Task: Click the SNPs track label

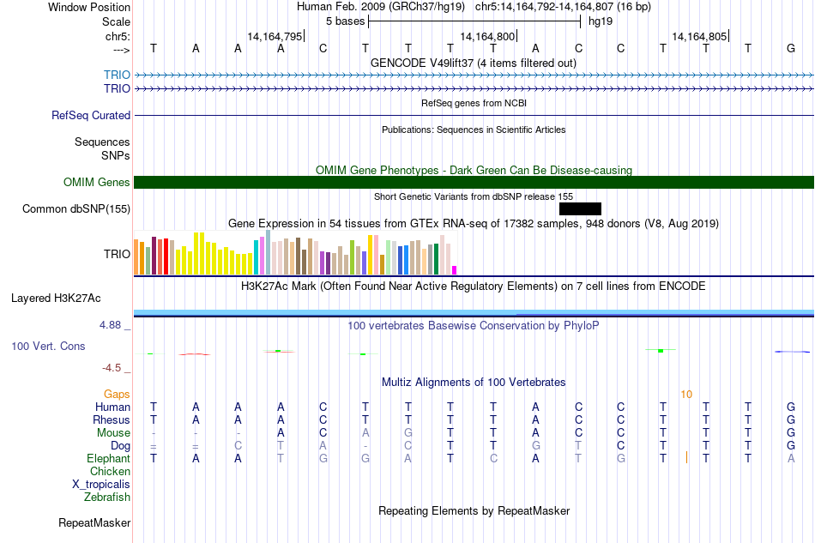Action: 116,155
